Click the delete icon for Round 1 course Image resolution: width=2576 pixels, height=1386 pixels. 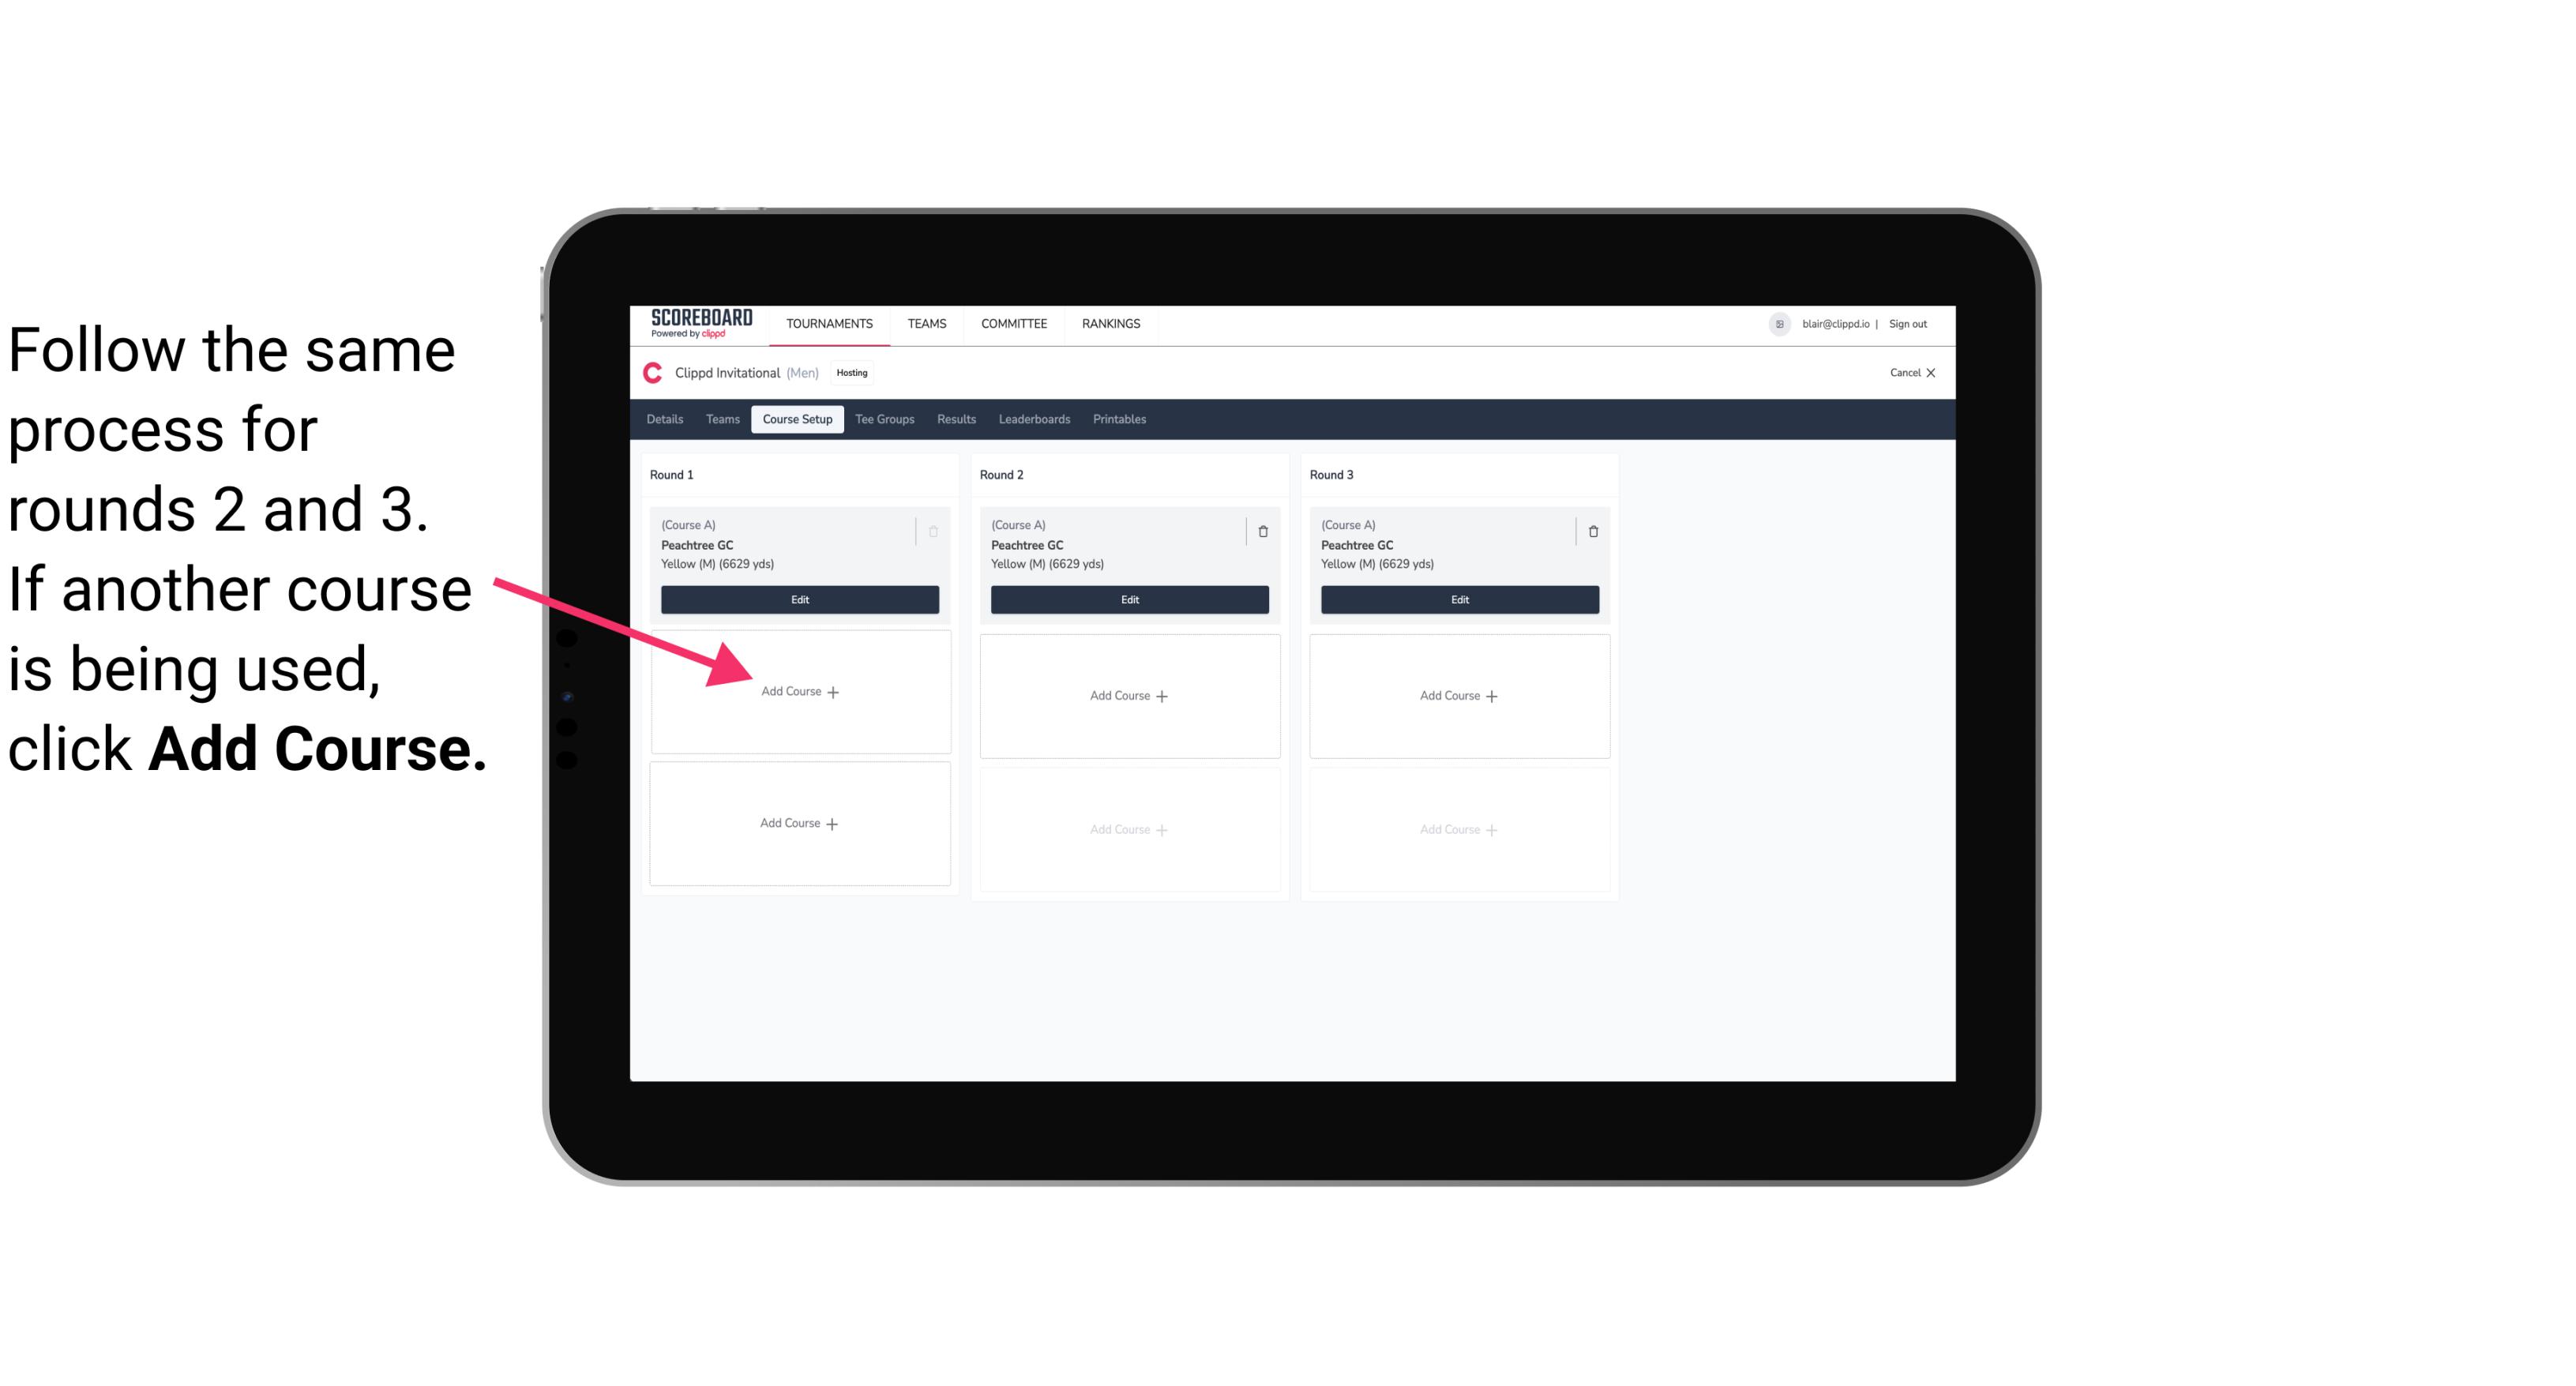935,531
